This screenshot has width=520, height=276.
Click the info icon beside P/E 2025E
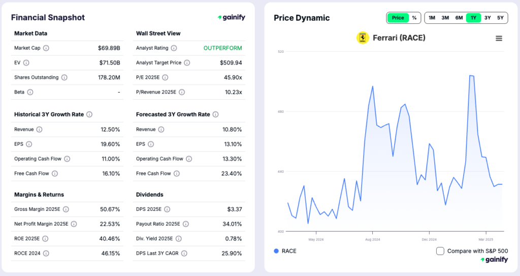165,77
